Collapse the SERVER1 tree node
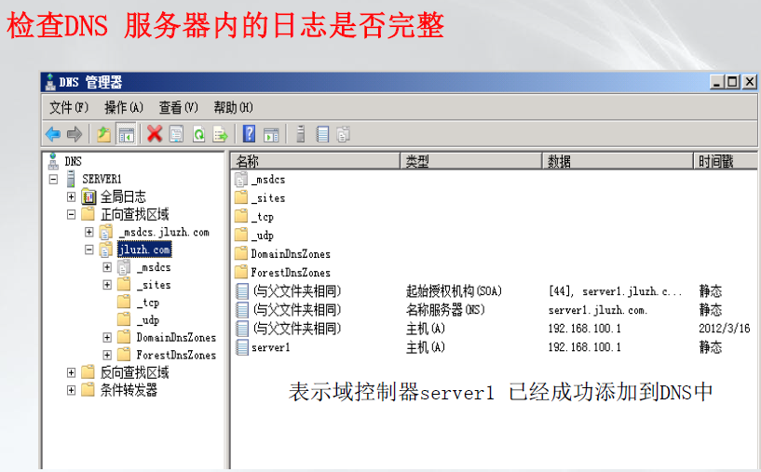 53,180
